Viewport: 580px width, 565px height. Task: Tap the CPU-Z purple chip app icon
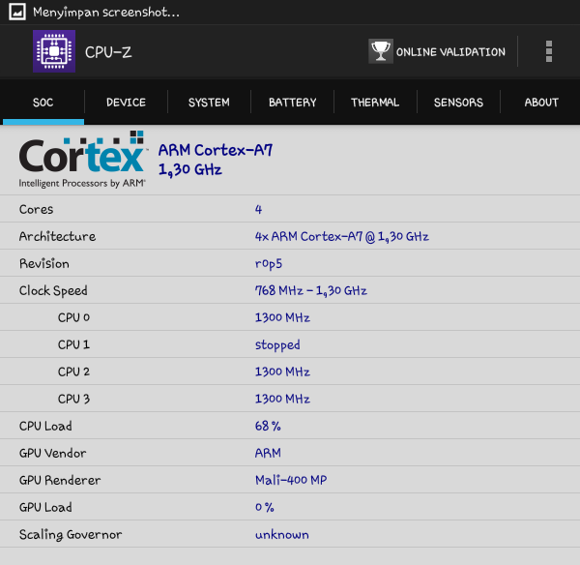tap(54, 51)
